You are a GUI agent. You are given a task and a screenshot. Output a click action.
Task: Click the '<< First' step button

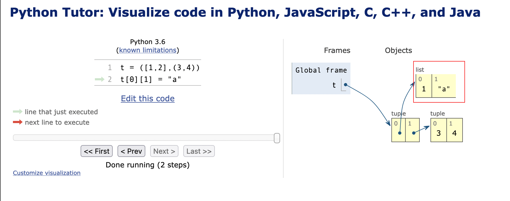tap(97, 151)
